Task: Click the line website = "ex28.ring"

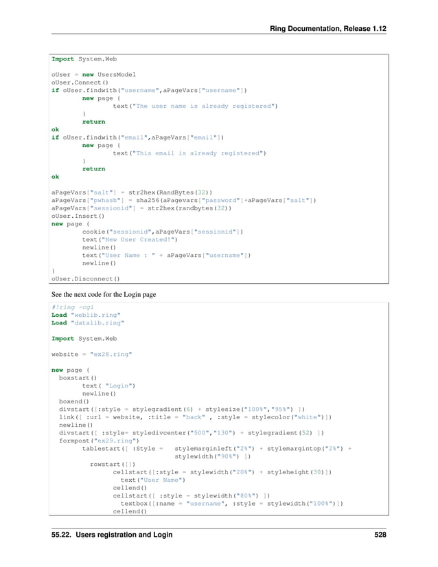Action: coord(92,355)
